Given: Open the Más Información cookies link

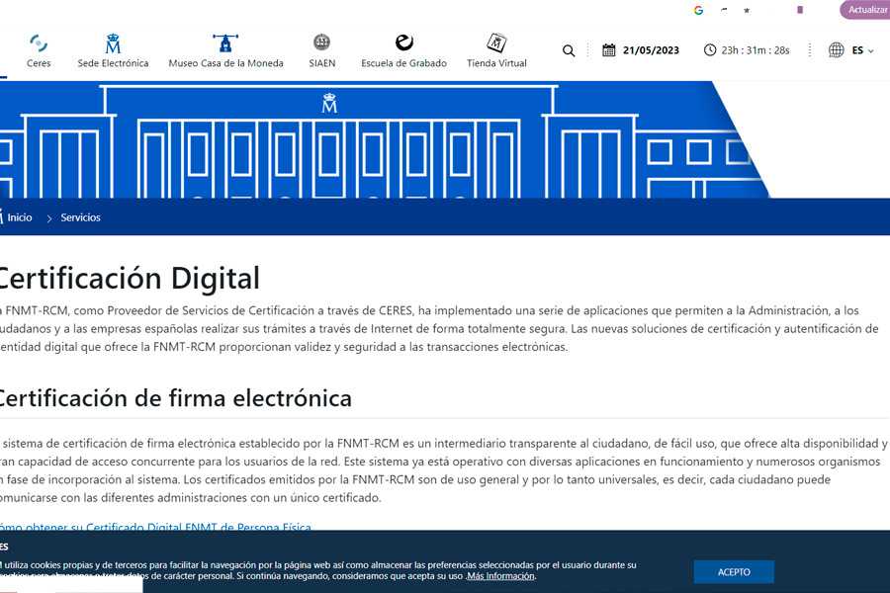Looking at the screenshot, I should point(500,576).
